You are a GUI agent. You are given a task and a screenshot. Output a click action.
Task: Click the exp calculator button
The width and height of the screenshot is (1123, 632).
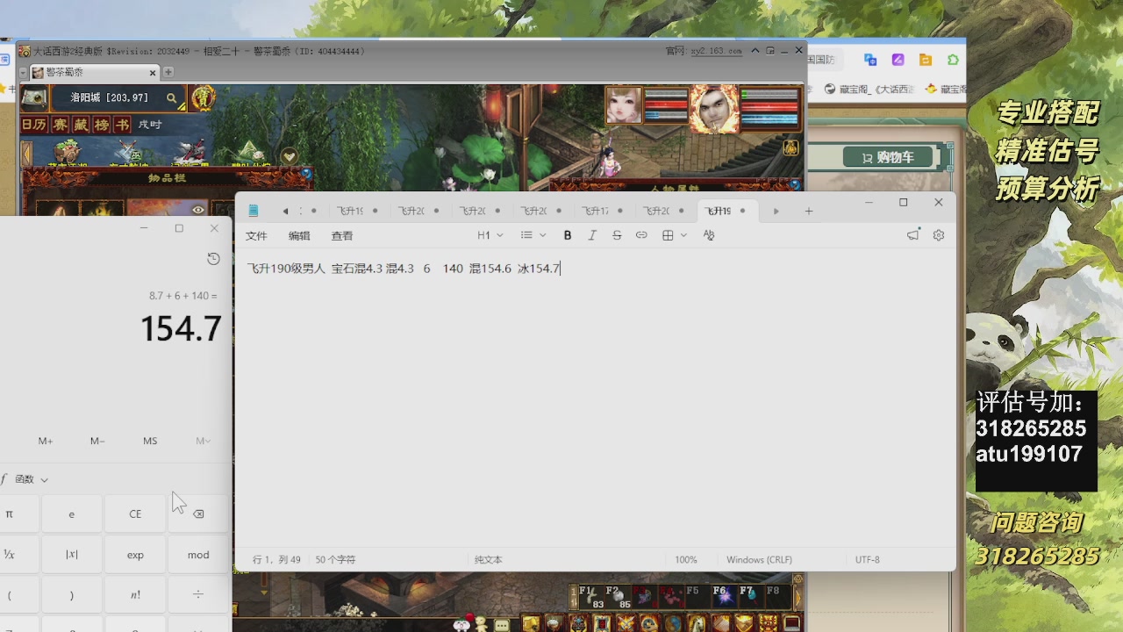(x=135, y=555)
